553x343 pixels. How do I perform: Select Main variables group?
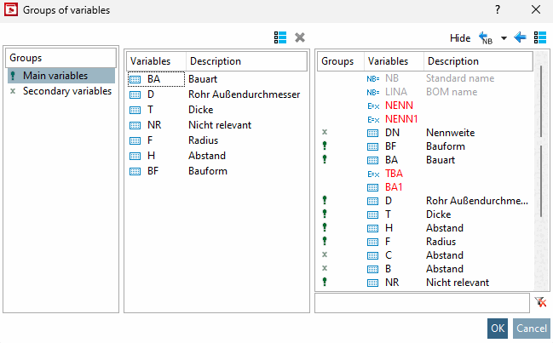61,76
